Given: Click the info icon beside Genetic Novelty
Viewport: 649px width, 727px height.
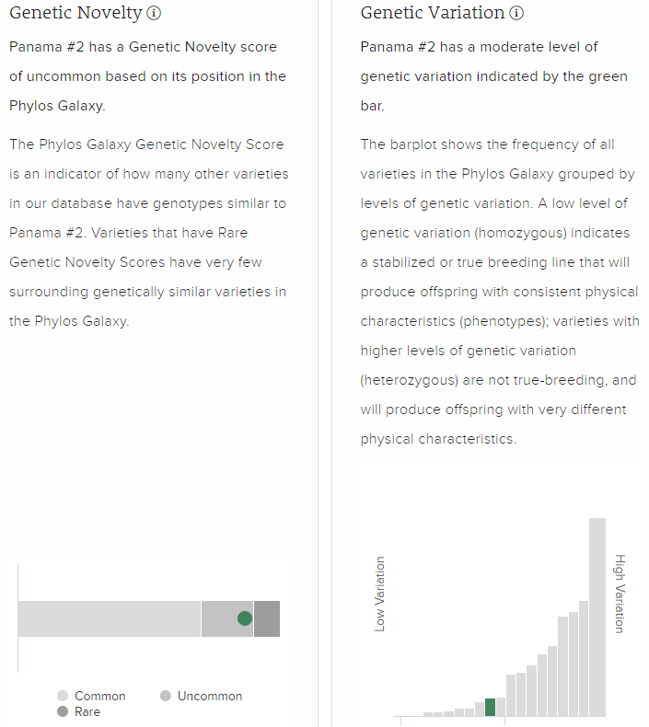Looking at the screenshot, I should click(155, 14).
